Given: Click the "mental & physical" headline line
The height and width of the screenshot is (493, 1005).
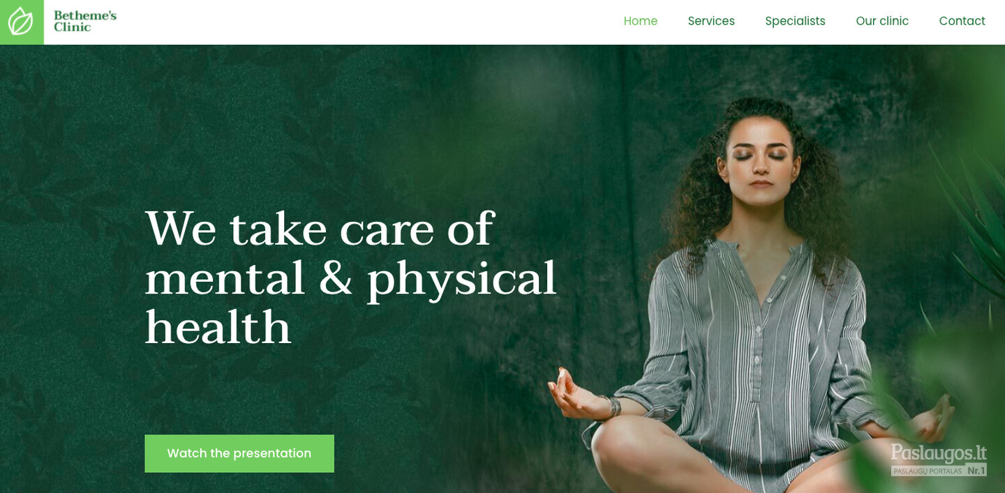Looking at the screenshot, I should (x=350, y=279).
